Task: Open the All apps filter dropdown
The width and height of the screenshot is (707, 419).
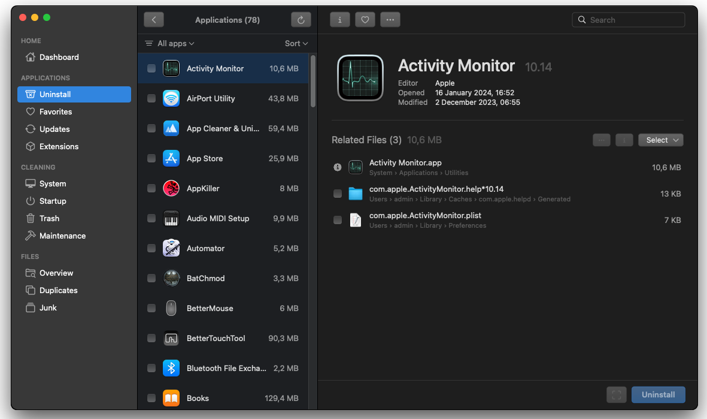Action: point(170,44)
